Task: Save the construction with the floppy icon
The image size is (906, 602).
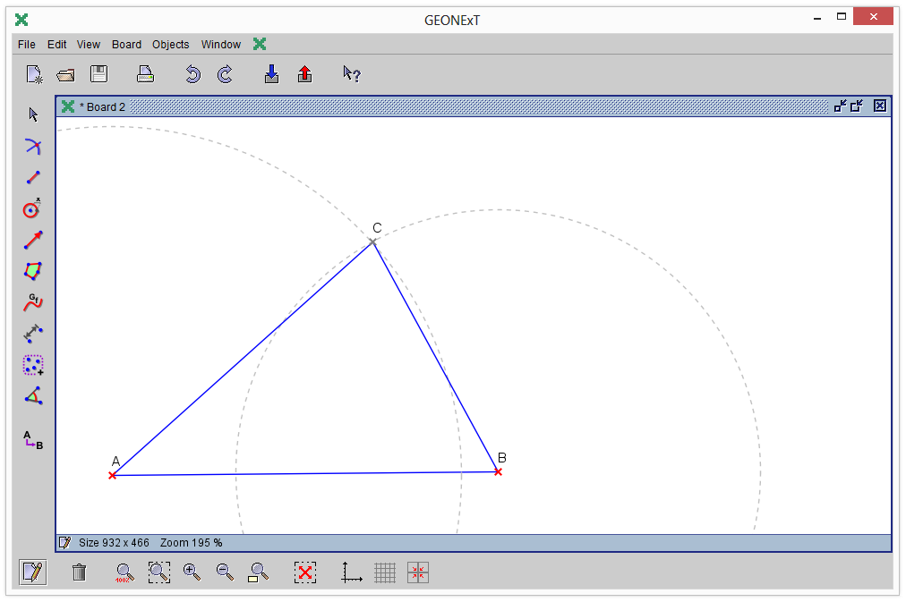Action: pyautogui.click(x=98, y=74)
